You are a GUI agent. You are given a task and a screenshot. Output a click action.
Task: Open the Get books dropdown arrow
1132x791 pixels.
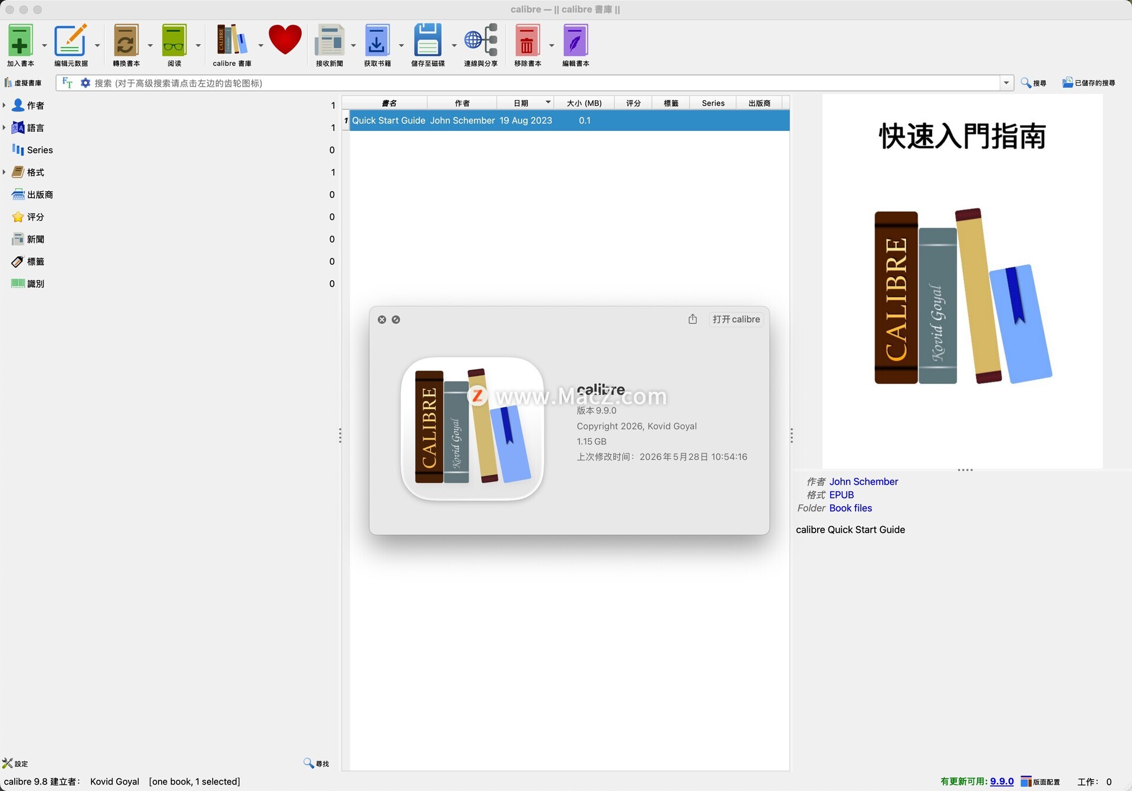(401, 45)
